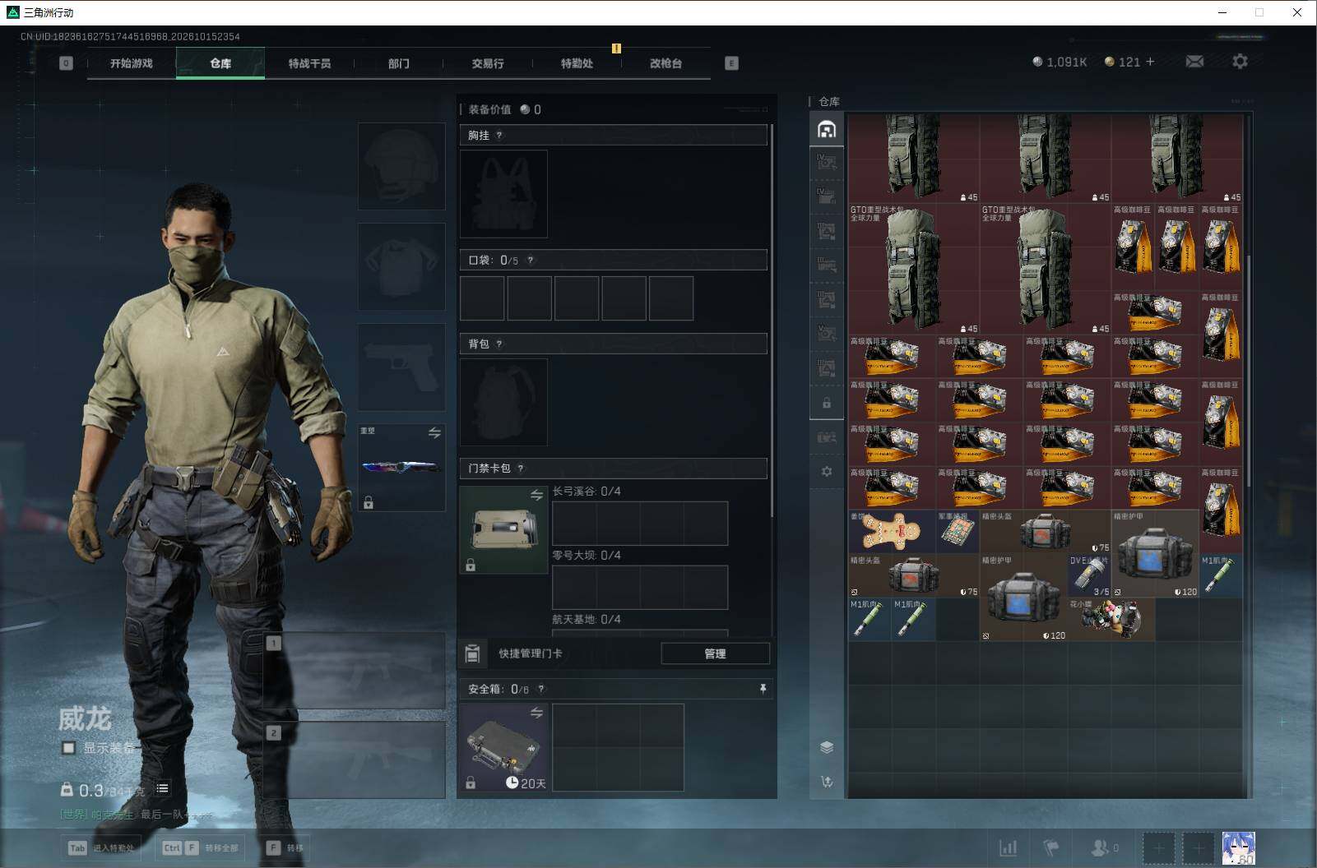Image resolution: width=1317 pixels, height=868 pixels.
Task: Toggle the 显示装备 checkbox
Action: coord(69,748)
